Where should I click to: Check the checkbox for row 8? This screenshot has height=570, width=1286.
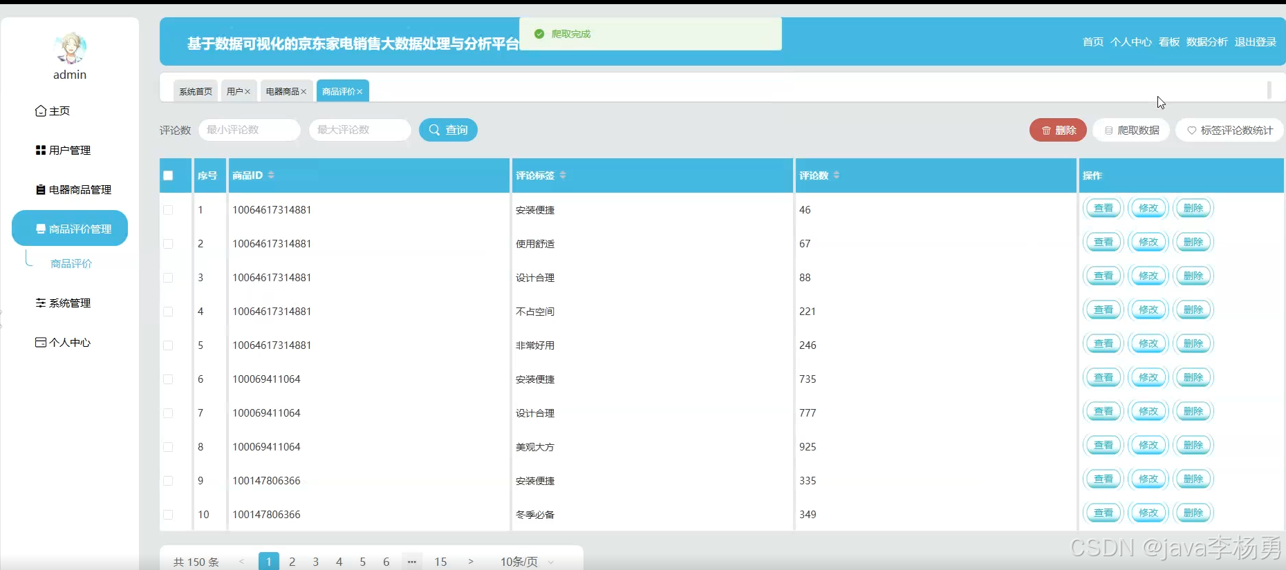coord(168,447)
